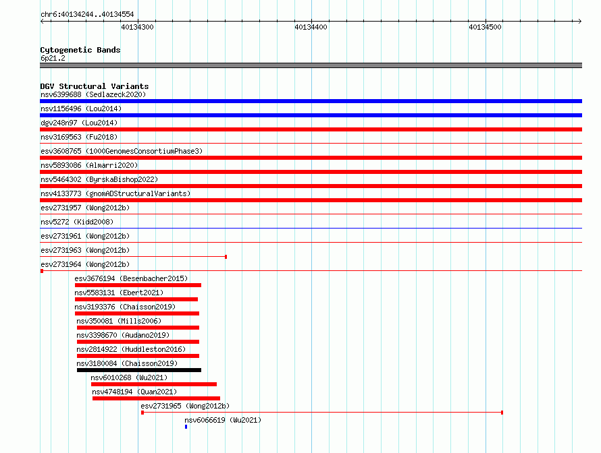Click the blue bar under nsv1156496
The image size is (601, 453).
pos(311,115)
